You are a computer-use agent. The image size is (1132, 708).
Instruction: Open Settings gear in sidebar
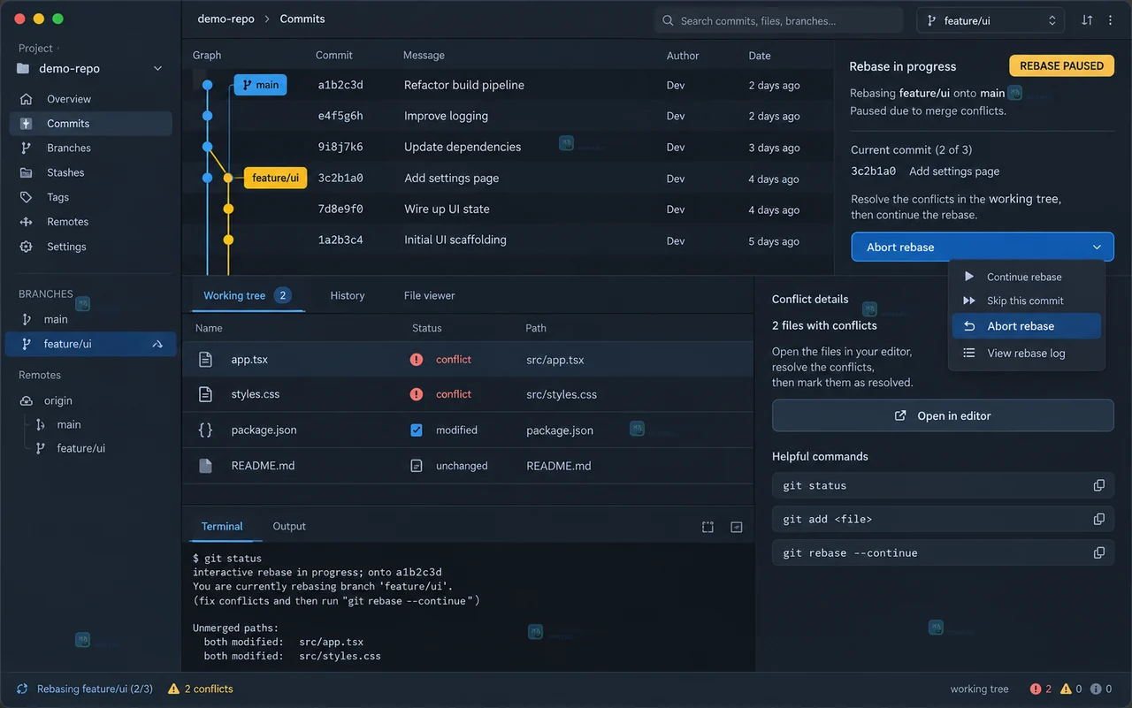(x=27, y=247)
